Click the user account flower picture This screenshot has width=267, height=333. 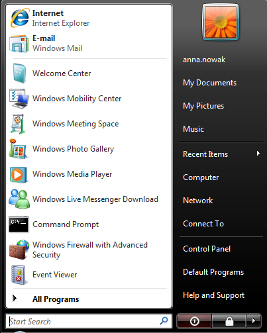pyautogui.click(x=221, y=23)
